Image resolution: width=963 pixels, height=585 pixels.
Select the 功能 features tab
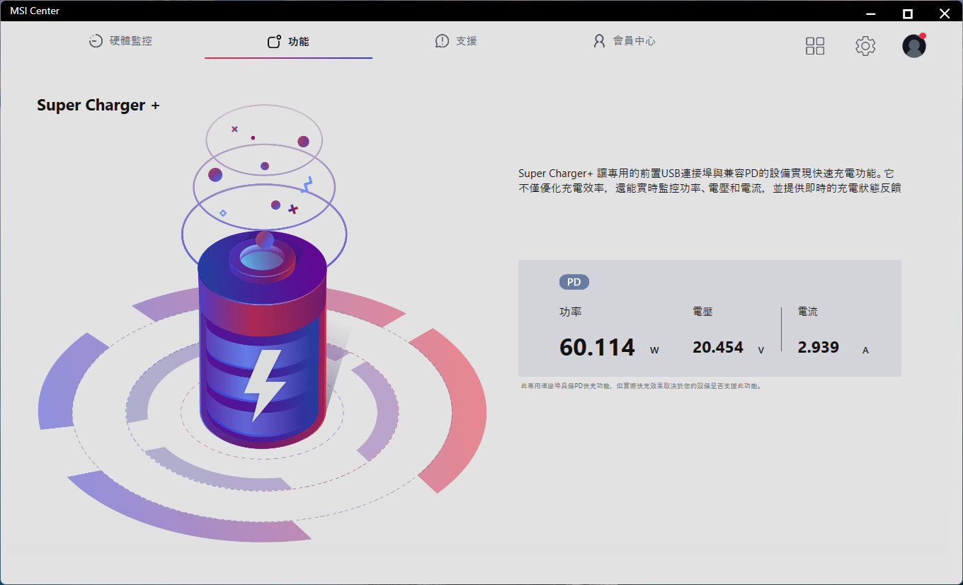(288, 42)
